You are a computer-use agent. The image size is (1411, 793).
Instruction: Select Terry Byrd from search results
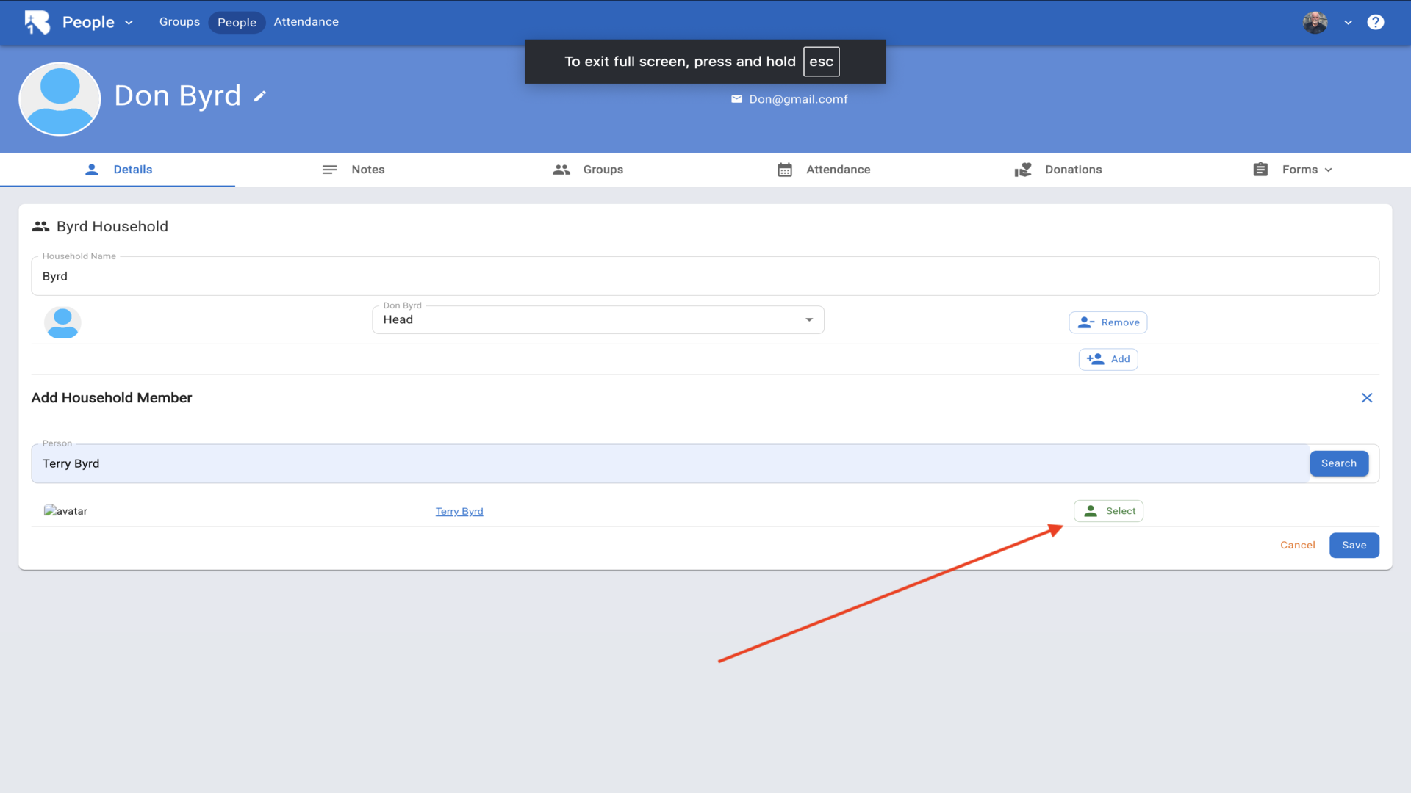(1108, 511)
